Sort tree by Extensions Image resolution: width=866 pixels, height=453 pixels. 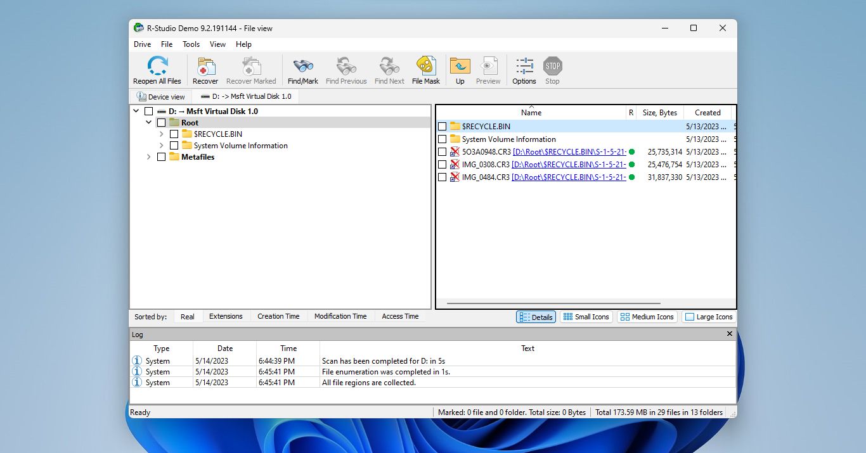[226, 316]
